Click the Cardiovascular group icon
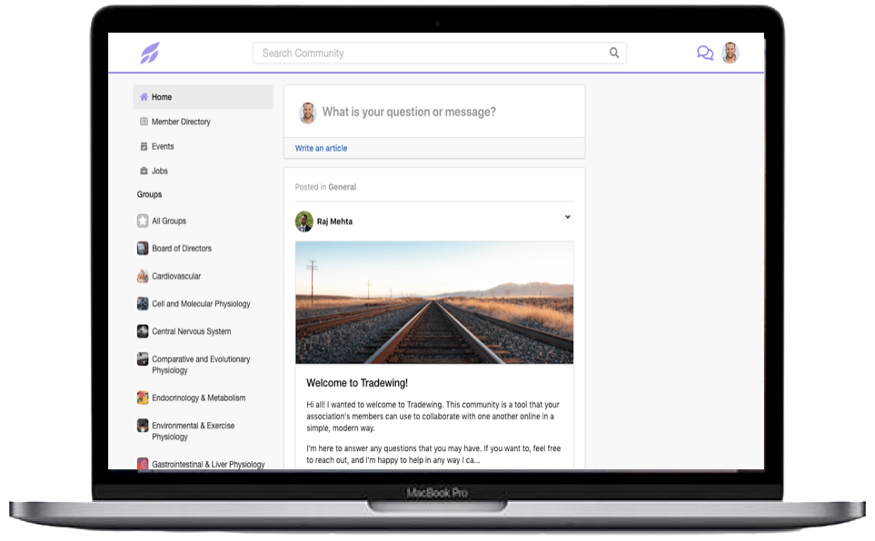Viewport: 875px width, 541px height. (x=143, y=276)
